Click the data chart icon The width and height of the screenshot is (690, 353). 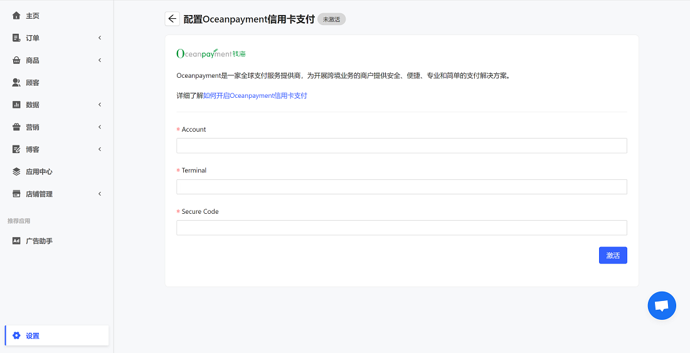coord(16,105)
